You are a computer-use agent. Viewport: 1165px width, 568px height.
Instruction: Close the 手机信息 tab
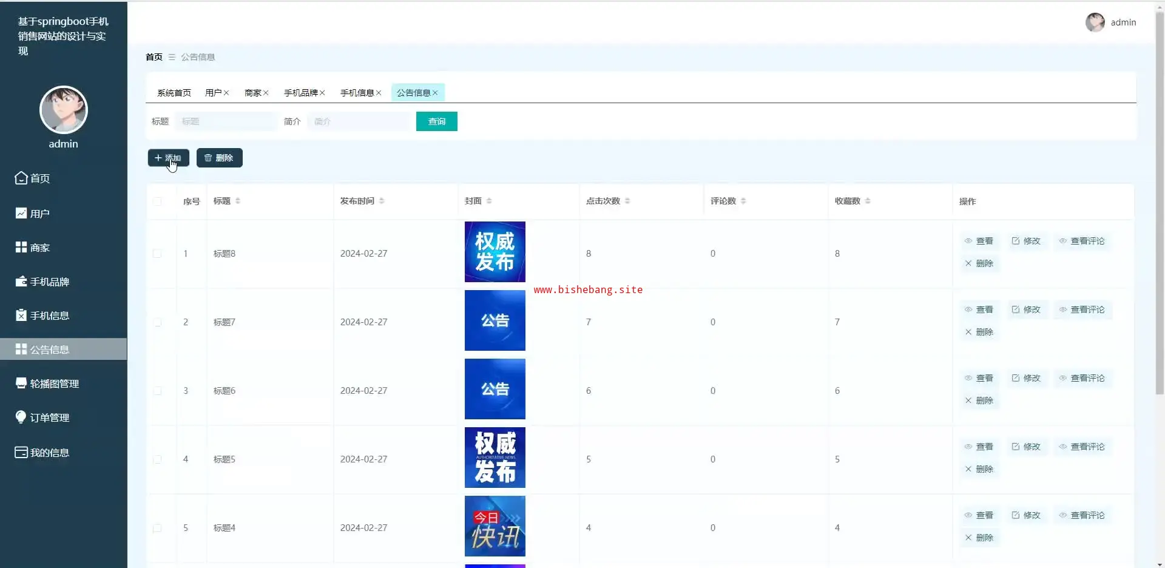379,93
